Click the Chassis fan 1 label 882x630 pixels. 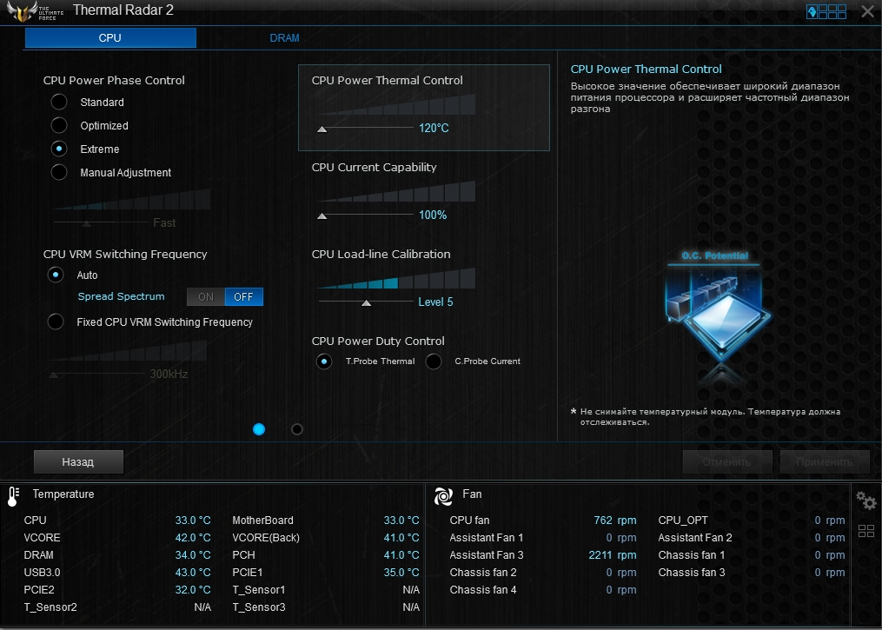692,555
